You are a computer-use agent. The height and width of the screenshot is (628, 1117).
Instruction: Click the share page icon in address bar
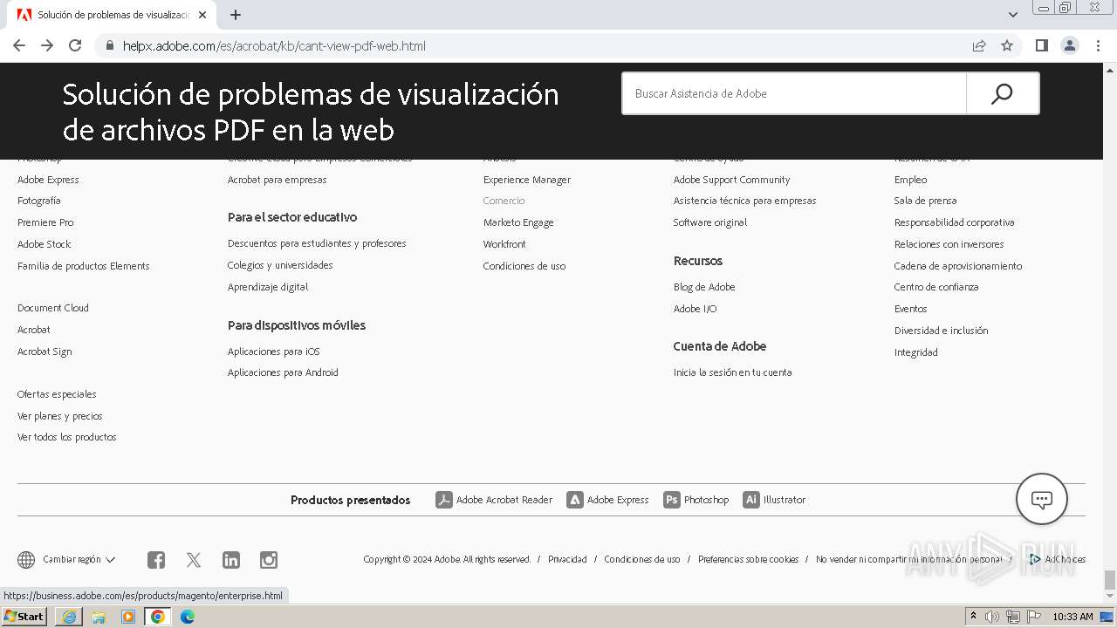pyautogui.click(x=979, y=45)
